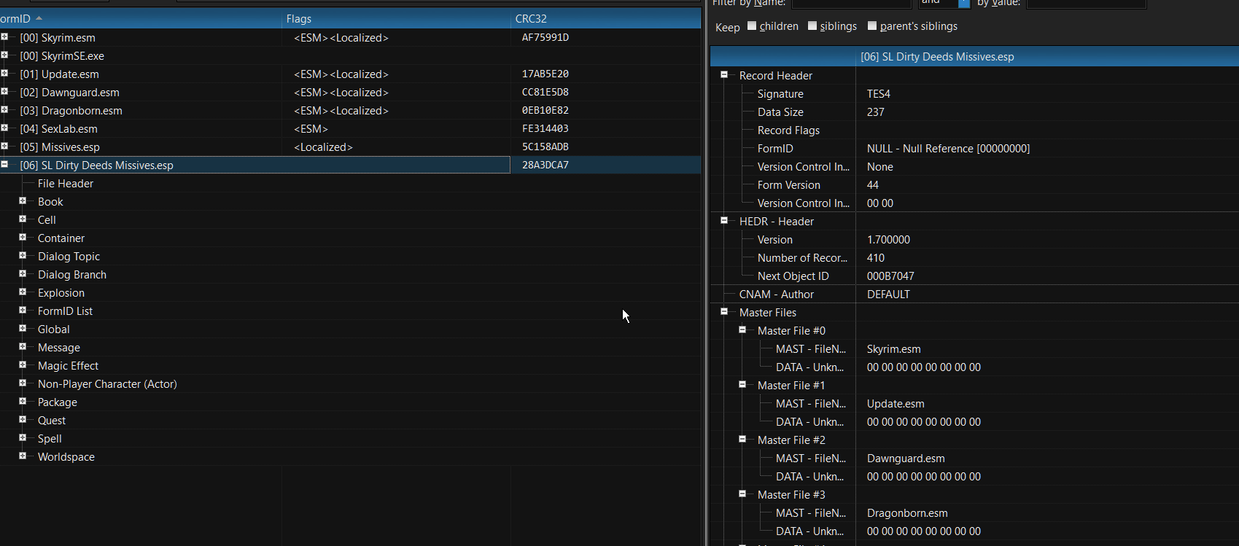Collapse the HEDR - Header section

[724, 220]
